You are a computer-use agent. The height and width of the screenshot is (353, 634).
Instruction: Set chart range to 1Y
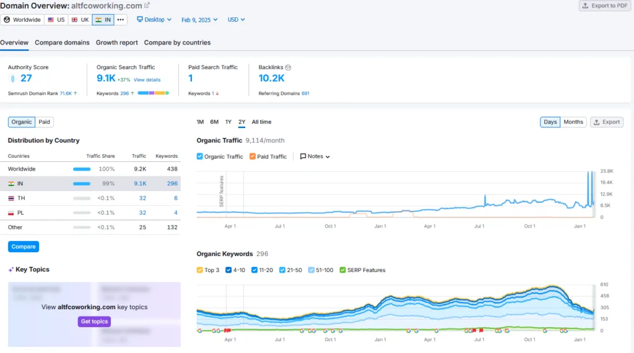point(228,122)
